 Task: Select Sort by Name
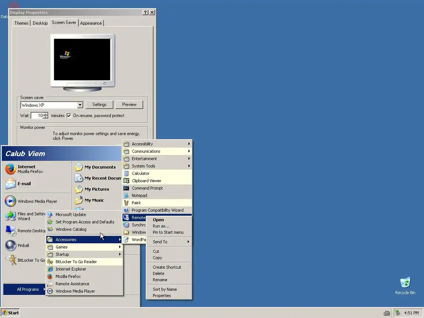(169, 289)
